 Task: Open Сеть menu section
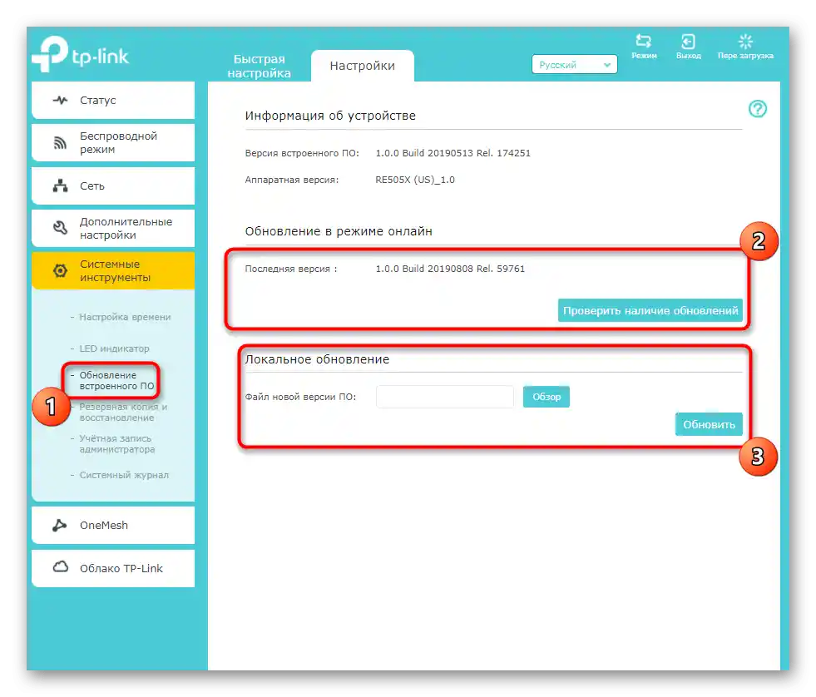[113, 185]
